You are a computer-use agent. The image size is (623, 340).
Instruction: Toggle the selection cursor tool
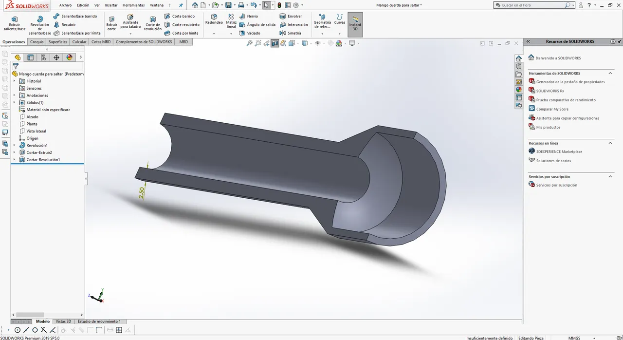[266, 5]
